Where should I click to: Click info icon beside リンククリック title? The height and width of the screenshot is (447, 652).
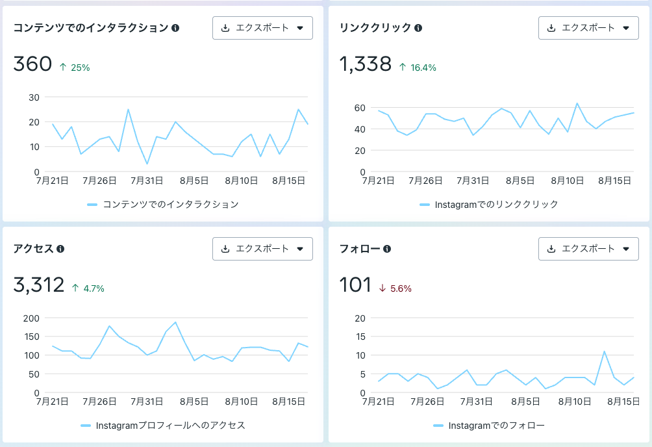point(418,28)
